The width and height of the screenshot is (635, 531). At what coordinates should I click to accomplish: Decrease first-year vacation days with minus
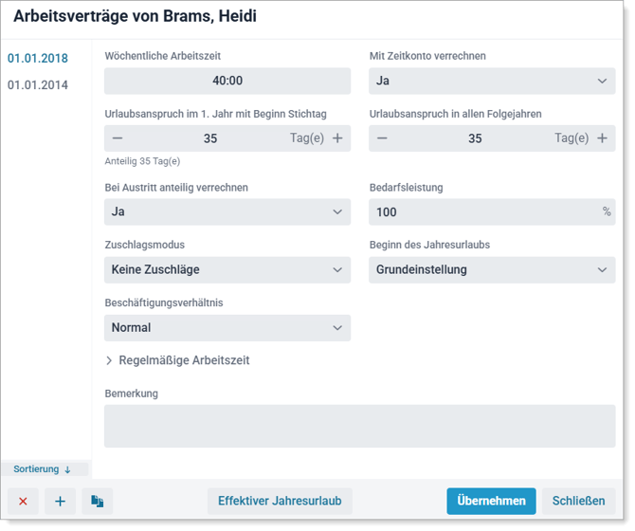[118, 138]
